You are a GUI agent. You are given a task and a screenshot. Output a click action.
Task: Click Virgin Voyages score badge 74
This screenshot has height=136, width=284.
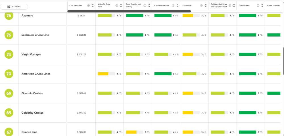[9, 54]
